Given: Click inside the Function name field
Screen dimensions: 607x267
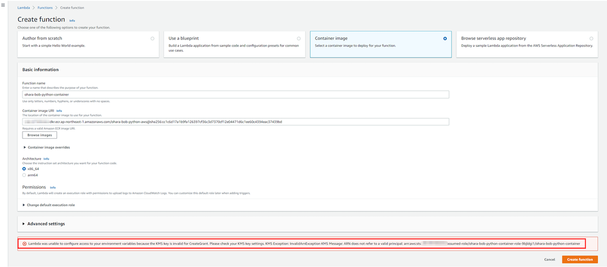Looking at the screenshot, I should (236, 94).
